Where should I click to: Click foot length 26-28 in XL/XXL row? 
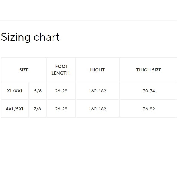coord(61,91)
